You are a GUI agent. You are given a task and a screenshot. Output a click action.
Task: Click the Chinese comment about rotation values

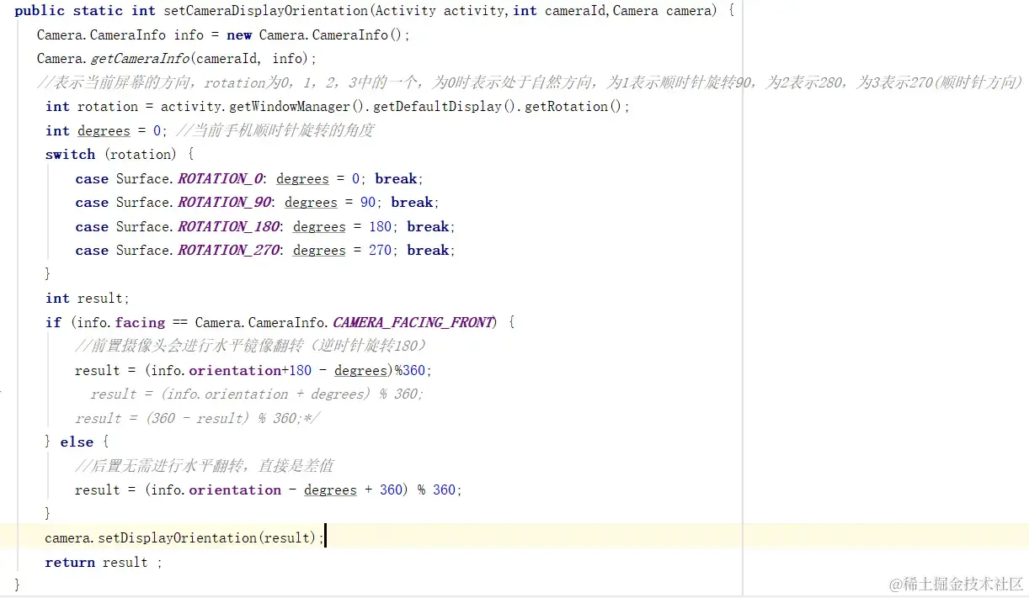(x=530, y=82)
